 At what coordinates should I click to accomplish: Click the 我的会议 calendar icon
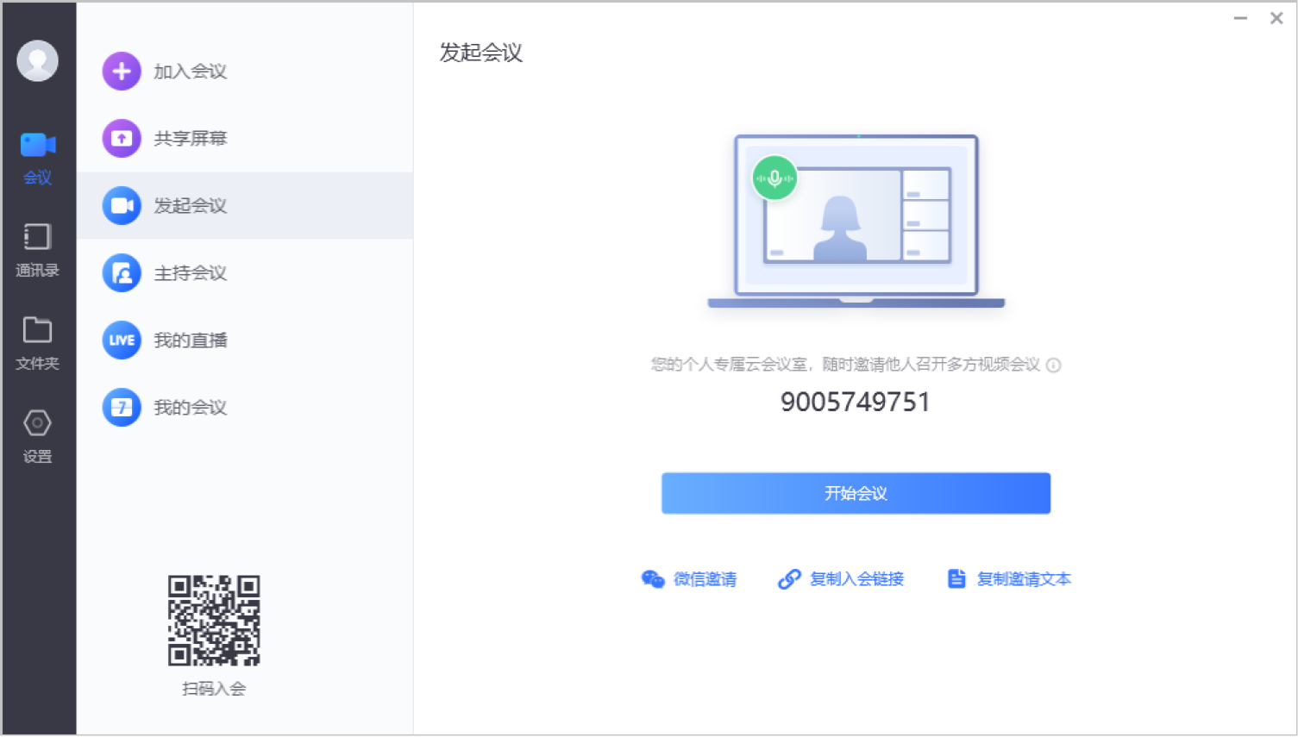[122, 408]
